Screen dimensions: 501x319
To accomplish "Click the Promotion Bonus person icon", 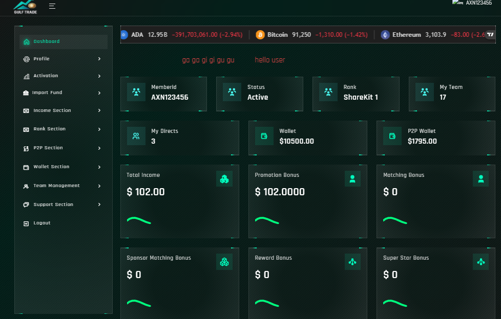I will click(352, 179).
